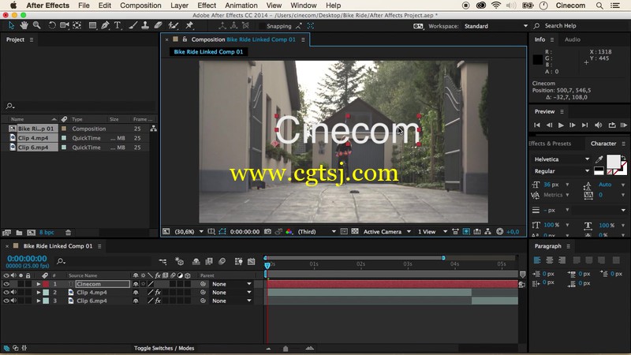
Task: Open the Helvetica font family dropdown
Action: point(562,159)
